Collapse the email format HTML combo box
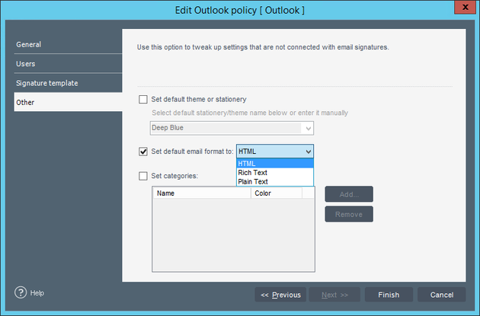This screenshot has height=316, width=480. pyautogui.click(x=275, y=152)
